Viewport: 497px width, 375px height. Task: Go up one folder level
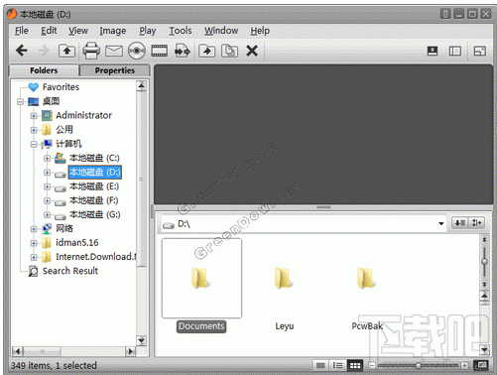[66, 51]
